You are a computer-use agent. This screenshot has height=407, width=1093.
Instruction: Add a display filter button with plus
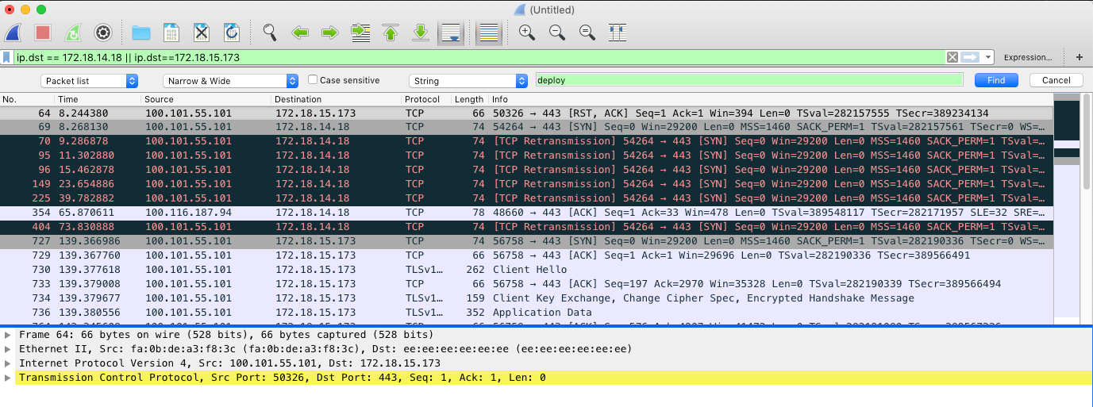[1079, 57]
